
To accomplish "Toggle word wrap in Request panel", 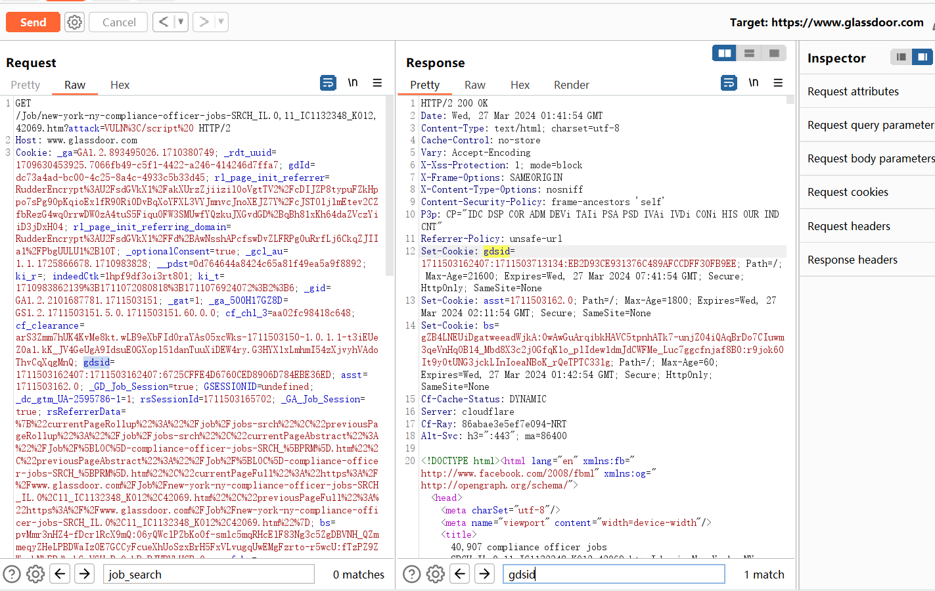I will 328,83.
